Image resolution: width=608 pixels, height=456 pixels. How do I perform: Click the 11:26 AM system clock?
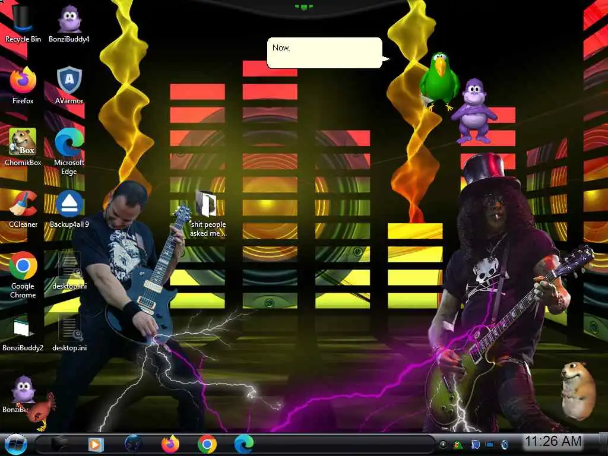point(553,441)
